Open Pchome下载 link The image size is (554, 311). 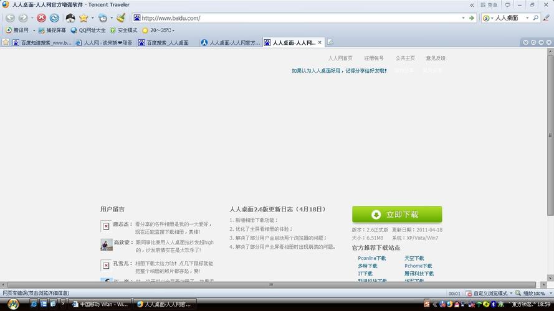[418, 266]
